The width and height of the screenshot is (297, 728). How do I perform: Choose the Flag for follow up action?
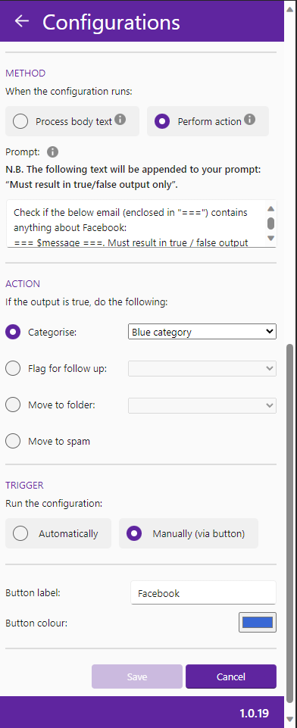point(13,369)
